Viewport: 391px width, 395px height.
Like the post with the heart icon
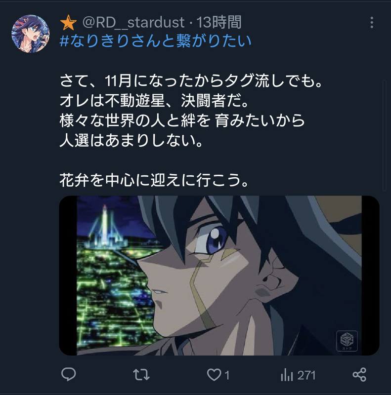(x=214, y=375)
